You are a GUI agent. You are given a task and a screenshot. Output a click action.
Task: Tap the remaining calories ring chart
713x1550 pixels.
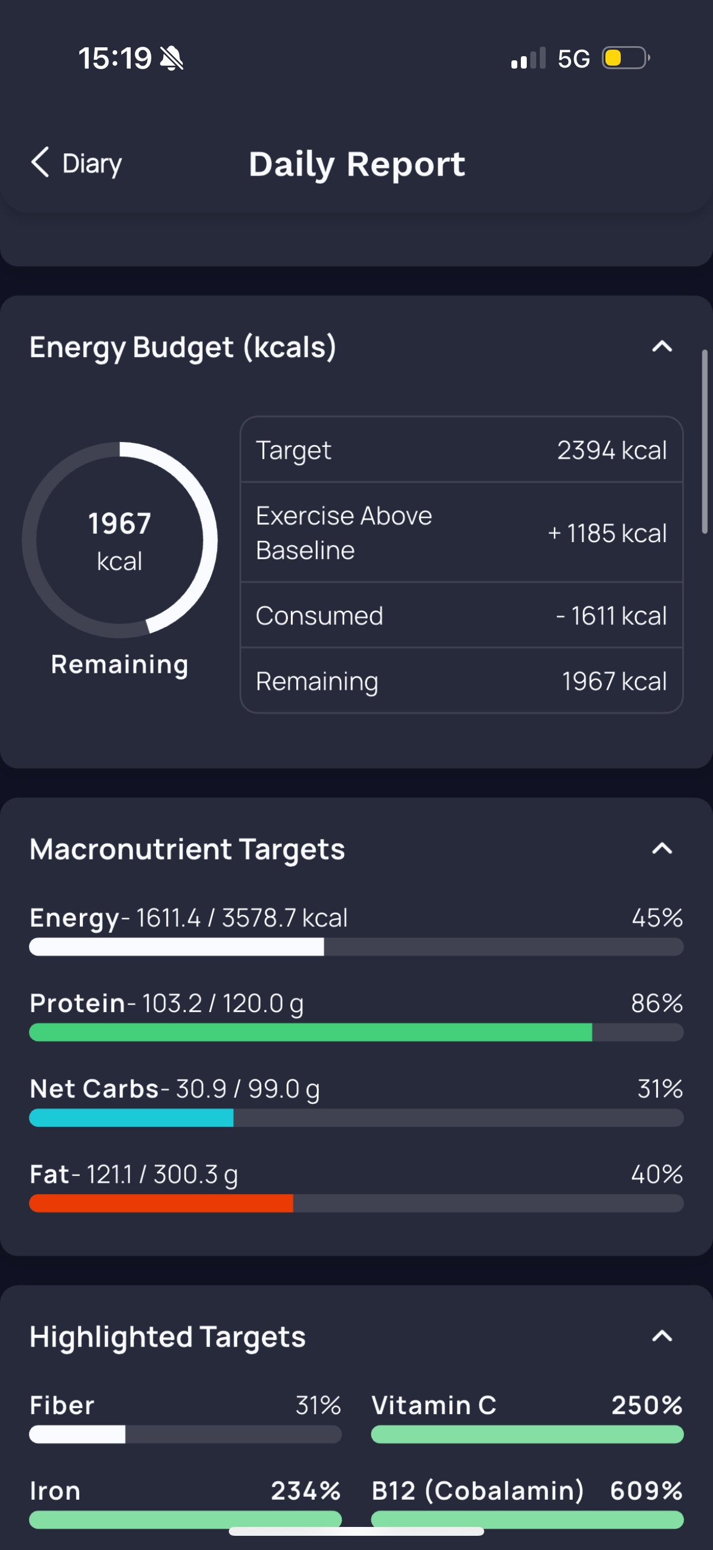[120, 540]
